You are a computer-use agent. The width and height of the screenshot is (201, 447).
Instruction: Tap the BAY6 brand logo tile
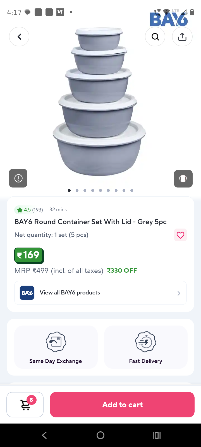tap(27, 293)
